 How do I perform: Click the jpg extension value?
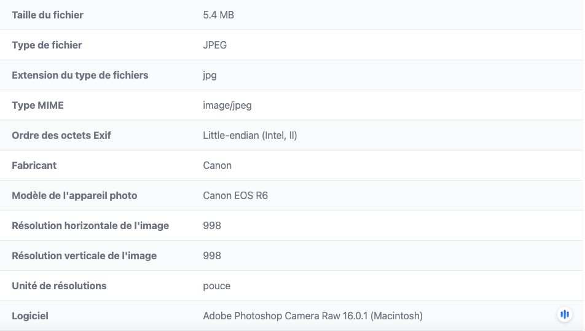(x=210, y=76)
